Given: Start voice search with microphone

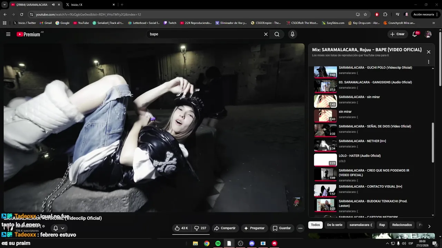Looking at the screenshot, I should pos(292,34).
